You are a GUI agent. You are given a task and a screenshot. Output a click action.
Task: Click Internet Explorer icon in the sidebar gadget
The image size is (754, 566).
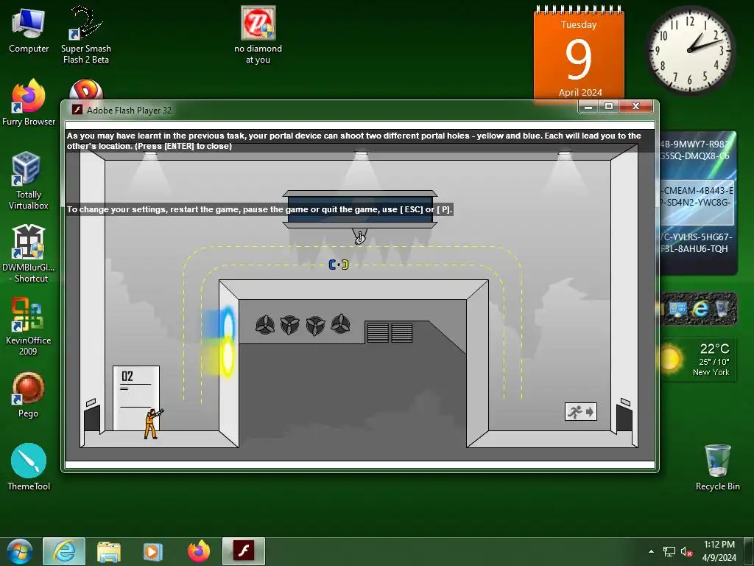pyautogui.click(x=700, y=309)
